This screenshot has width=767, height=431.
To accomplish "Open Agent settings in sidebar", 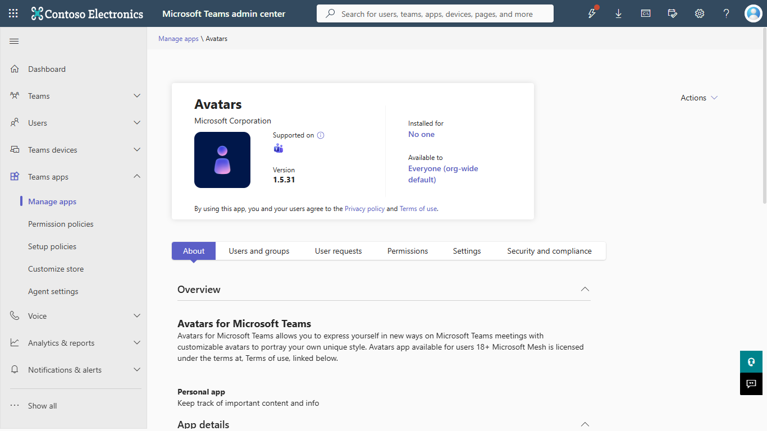I will click(x=53, y=291).
